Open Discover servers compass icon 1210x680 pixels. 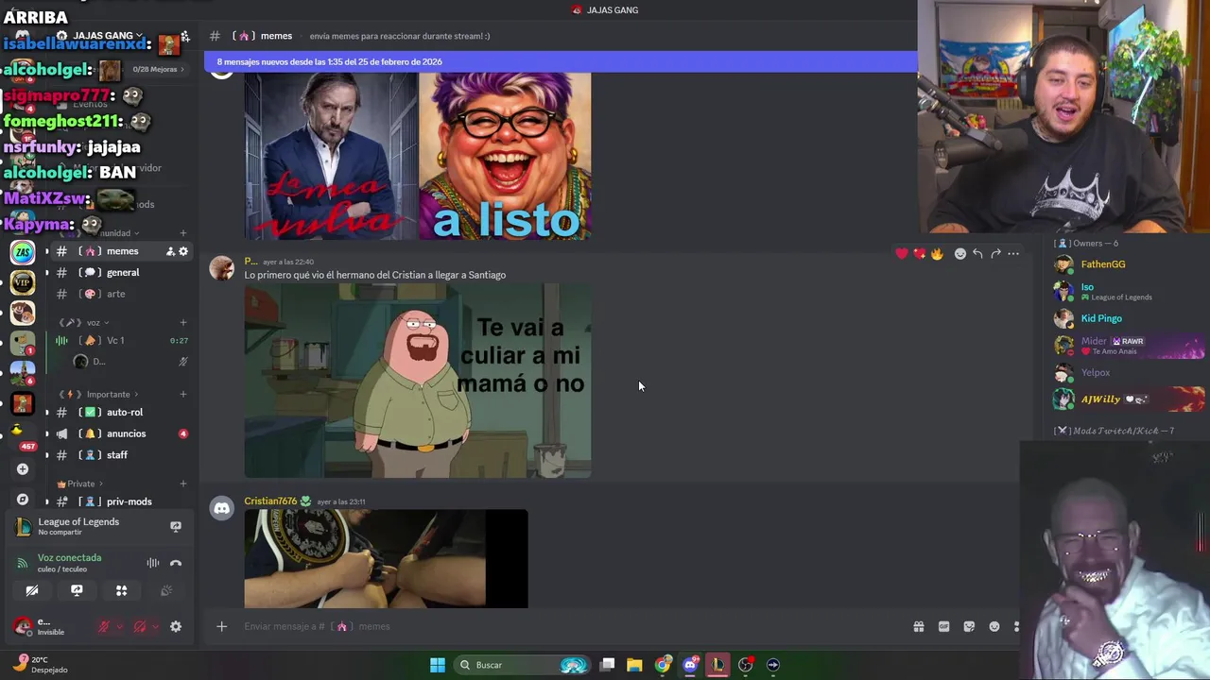click(23, 499)
